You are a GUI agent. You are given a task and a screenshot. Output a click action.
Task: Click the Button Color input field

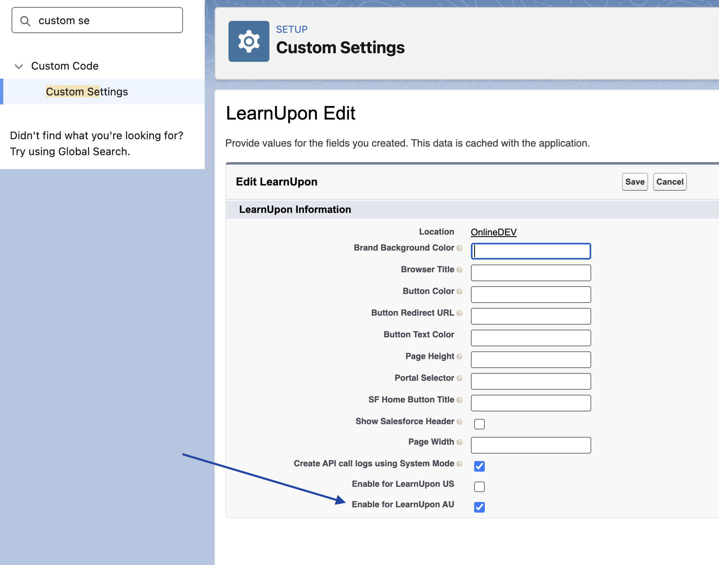(531, 295)
